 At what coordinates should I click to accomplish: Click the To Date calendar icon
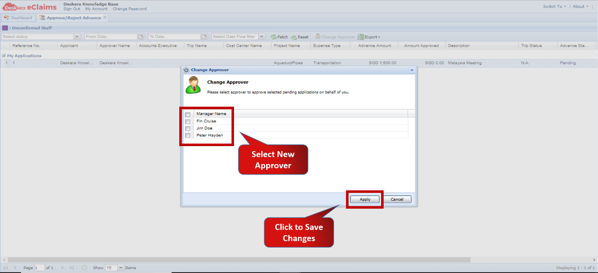[204, 36]
